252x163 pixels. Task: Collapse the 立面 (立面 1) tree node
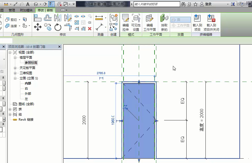[x=15, y=78]
